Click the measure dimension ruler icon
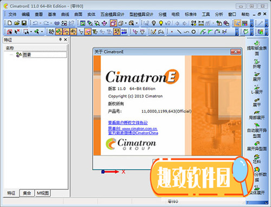The width and height of the screenshot is (271, 207). 201,23
